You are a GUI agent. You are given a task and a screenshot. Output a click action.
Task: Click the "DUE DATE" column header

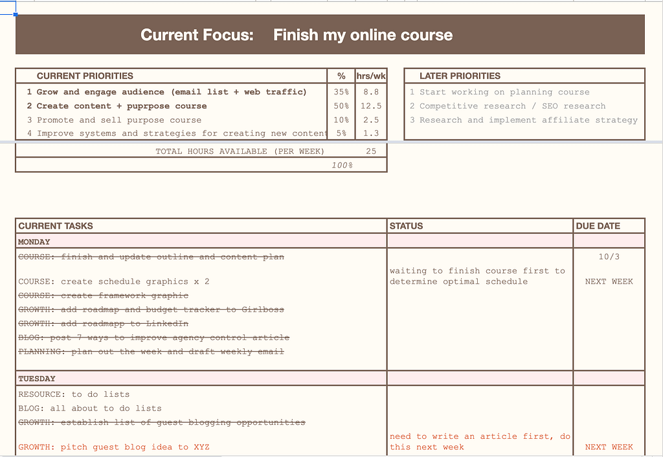coord(598,226)
